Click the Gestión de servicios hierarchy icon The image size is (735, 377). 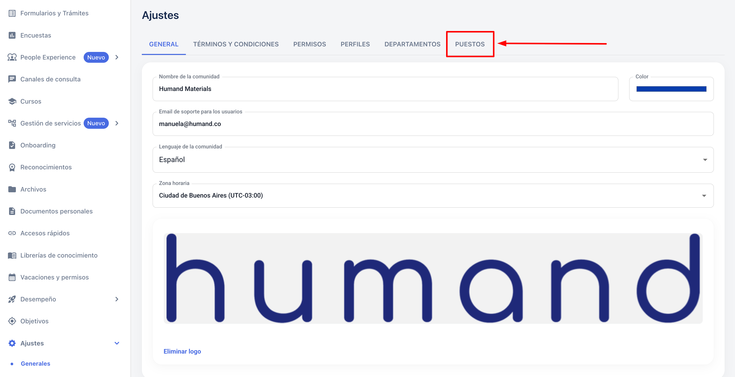(x=12, y=123)
